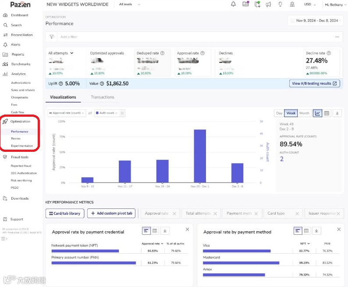
Task: Click the Nov 25 - Dec 1 bar
Action: (x=200, y=156)
